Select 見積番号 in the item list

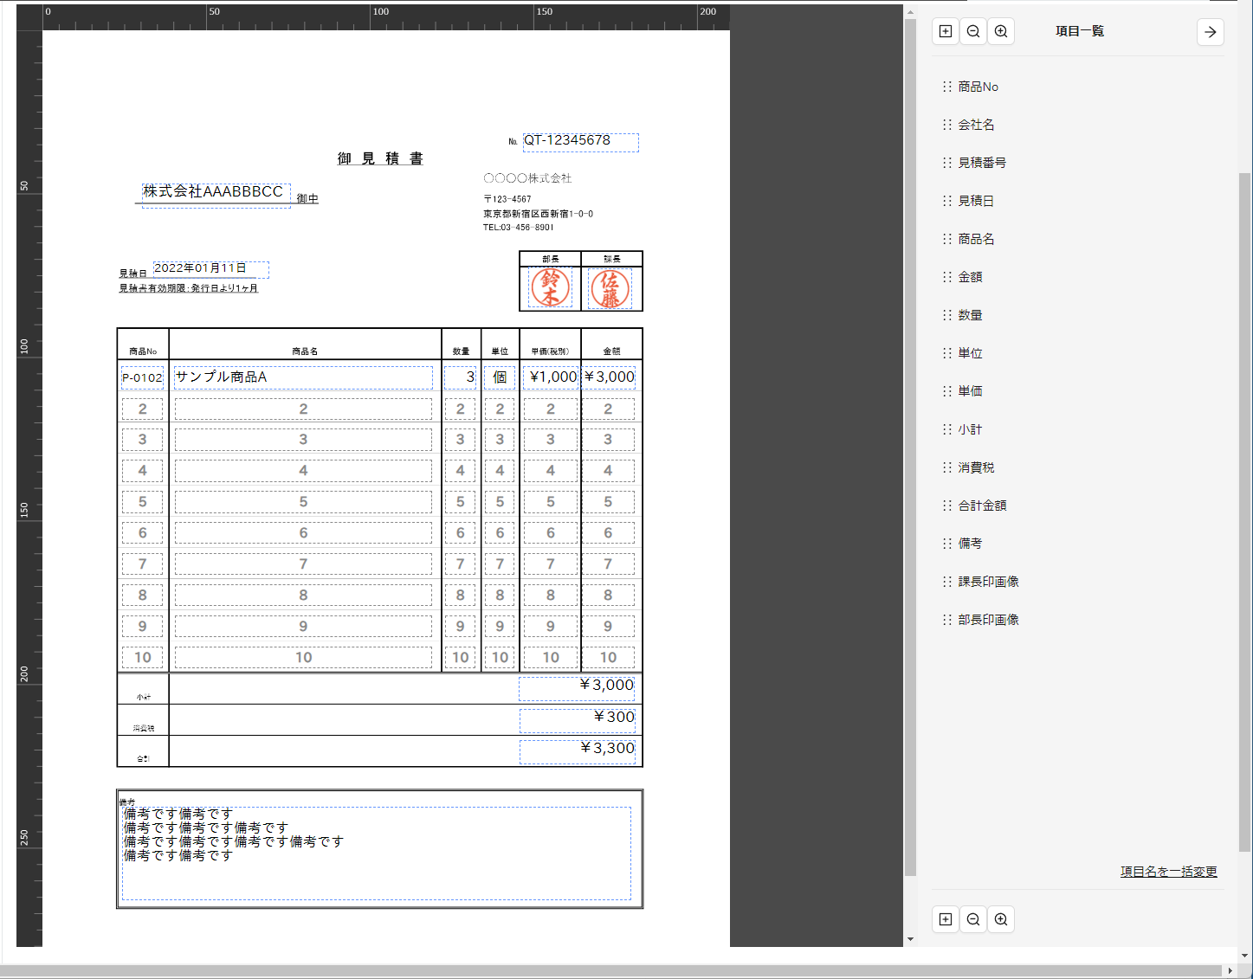tap(982, 163)
